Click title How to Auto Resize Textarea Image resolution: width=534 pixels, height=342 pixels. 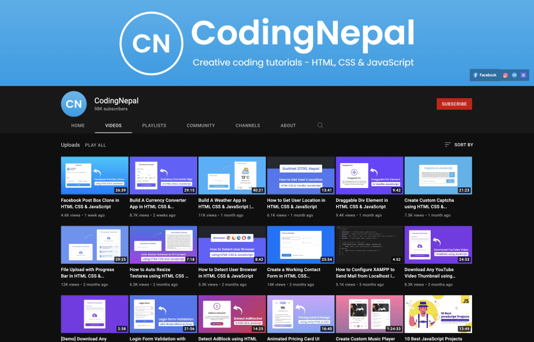pyautogui.click(x=159, y=273)
